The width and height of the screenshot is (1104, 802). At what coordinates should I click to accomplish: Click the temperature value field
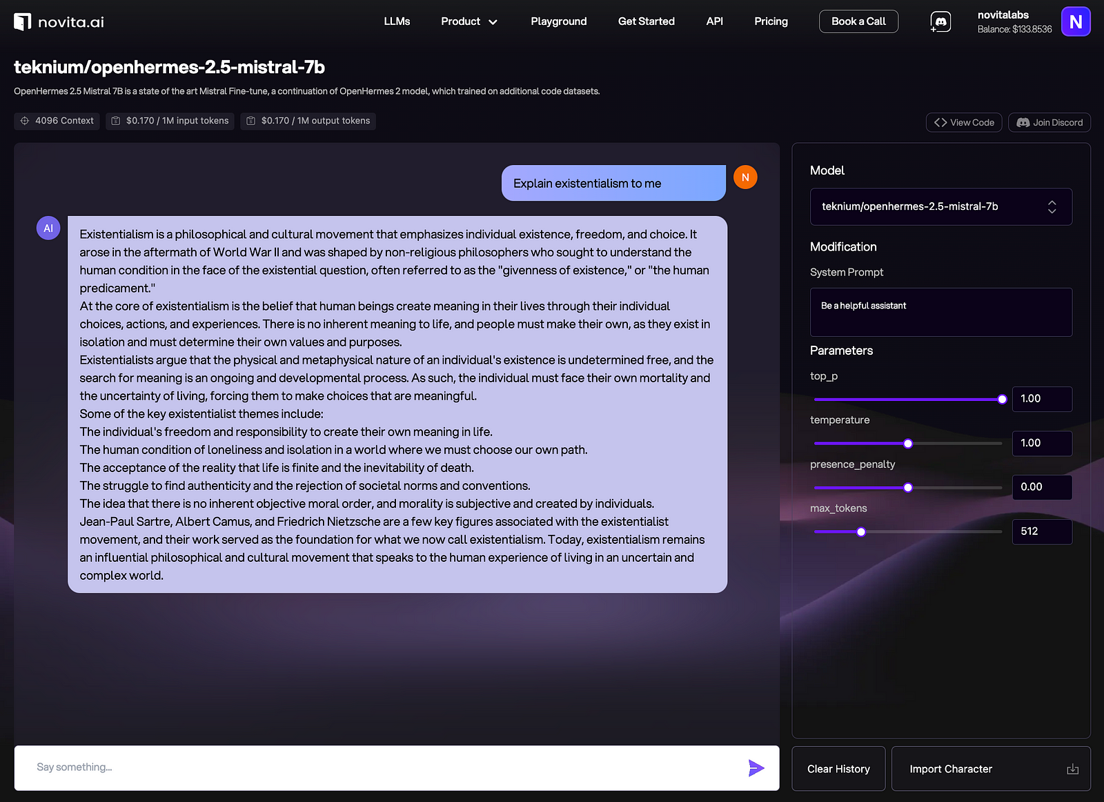click(1042, 443)
